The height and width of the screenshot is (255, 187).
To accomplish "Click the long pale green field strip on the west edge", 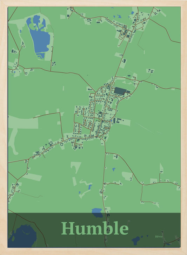I will [x=23, y=122].
